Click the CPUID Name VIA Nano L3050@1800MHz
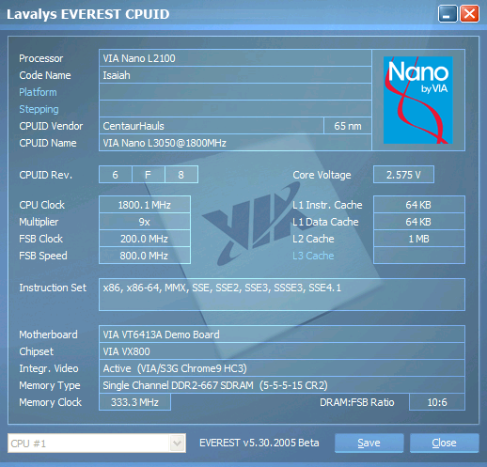 click(235, 143)
